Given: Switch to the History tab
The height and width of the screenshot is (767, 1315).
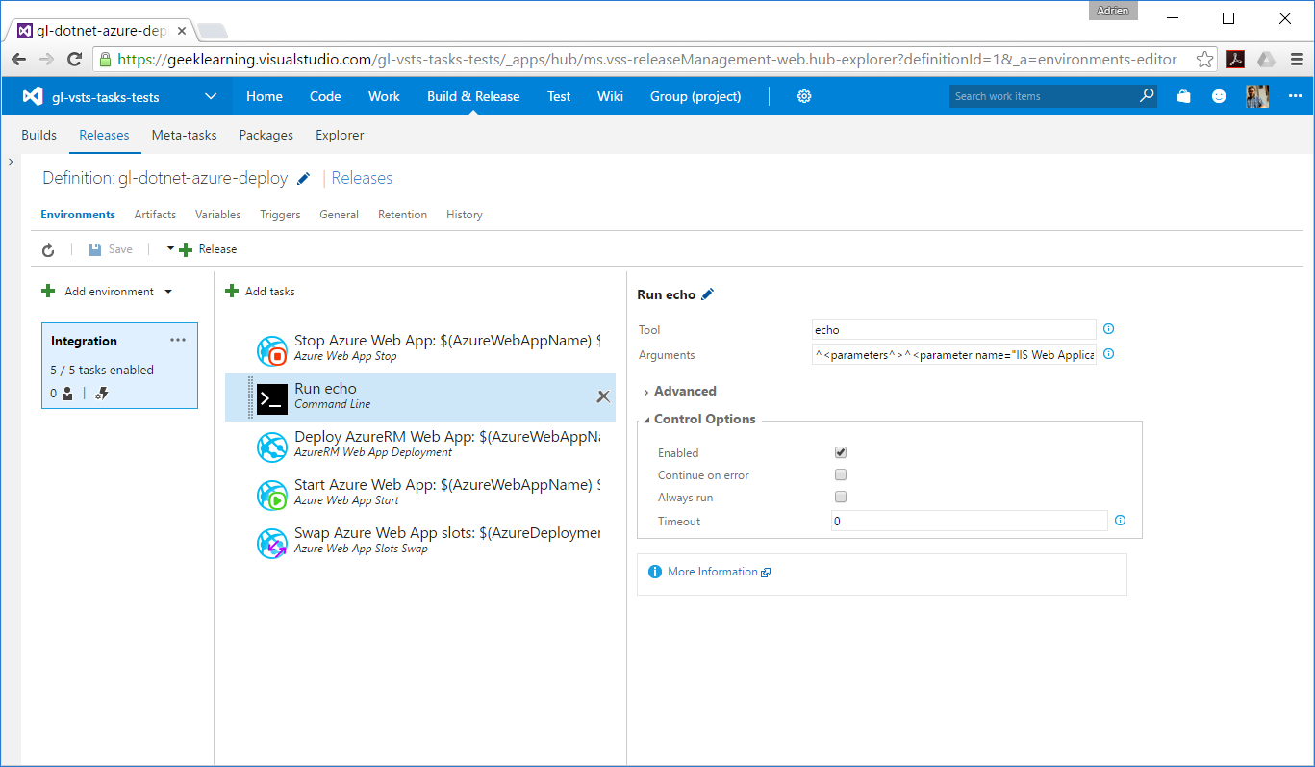Looking at the screenshot, I should pos(465,215).
